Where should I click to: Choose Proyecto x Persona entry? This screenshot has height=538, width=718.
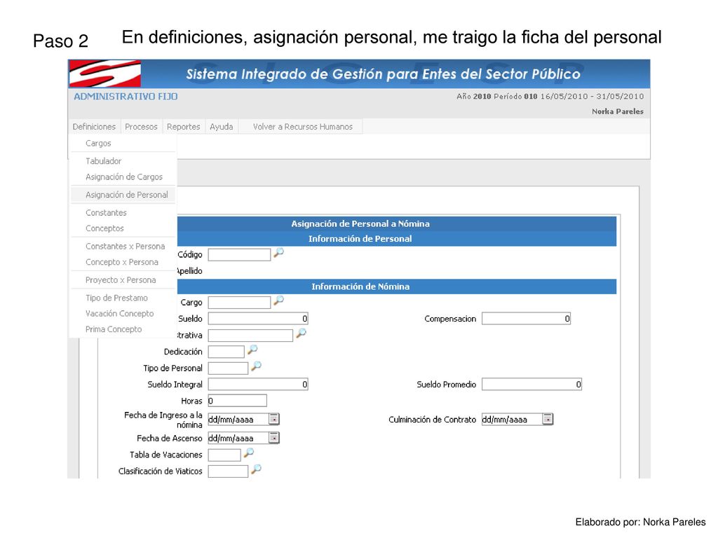(x=121, y=280)
